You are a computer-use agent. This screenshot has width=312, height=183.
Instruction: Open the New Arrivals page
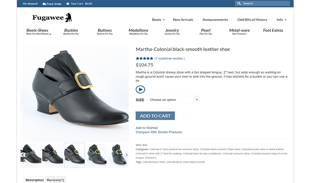pyautogui.click(x=183, y=20)
